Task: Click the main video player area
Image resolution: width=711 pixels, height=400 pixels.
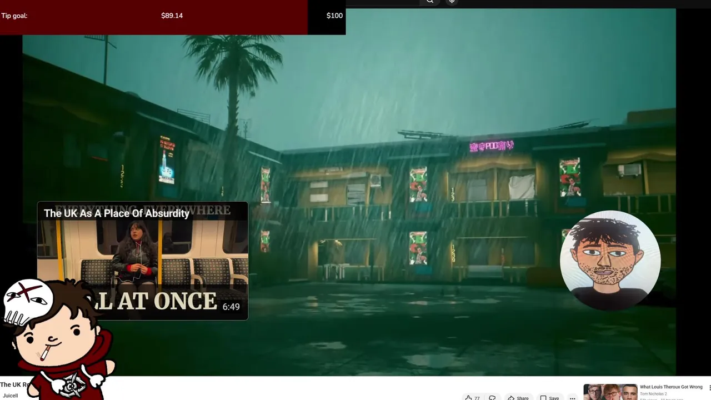Action: tap(349, 192)
